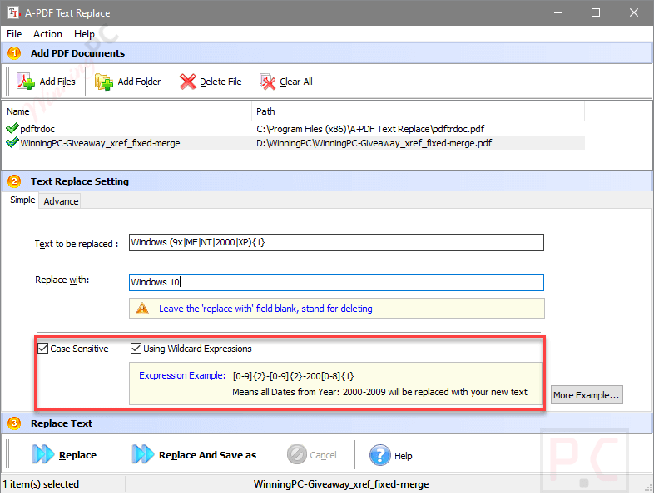The height and width of the screenshot is (495, 654).
Task: Click the Add Files icon
Action: point(26,82)
